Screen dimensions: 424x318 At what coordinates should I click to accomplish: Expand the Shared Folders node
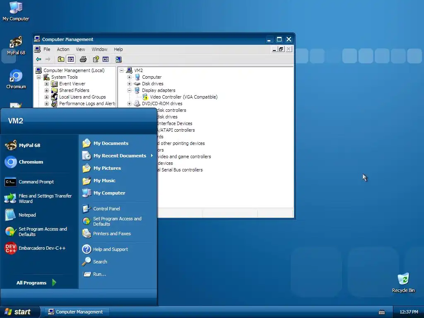pos(46,90)
